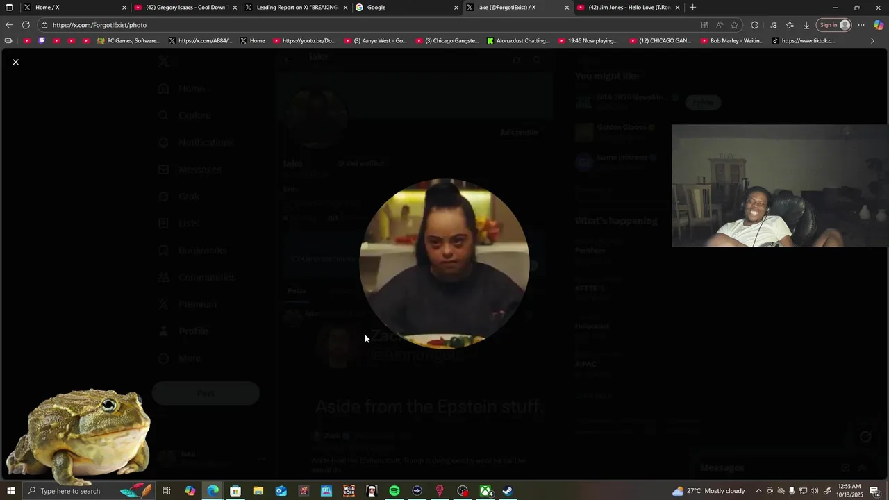This screenshot has height=500, width=889.
Task: Click the browser Sign in button
Action: pyautogui.click(x=835, y=25)
